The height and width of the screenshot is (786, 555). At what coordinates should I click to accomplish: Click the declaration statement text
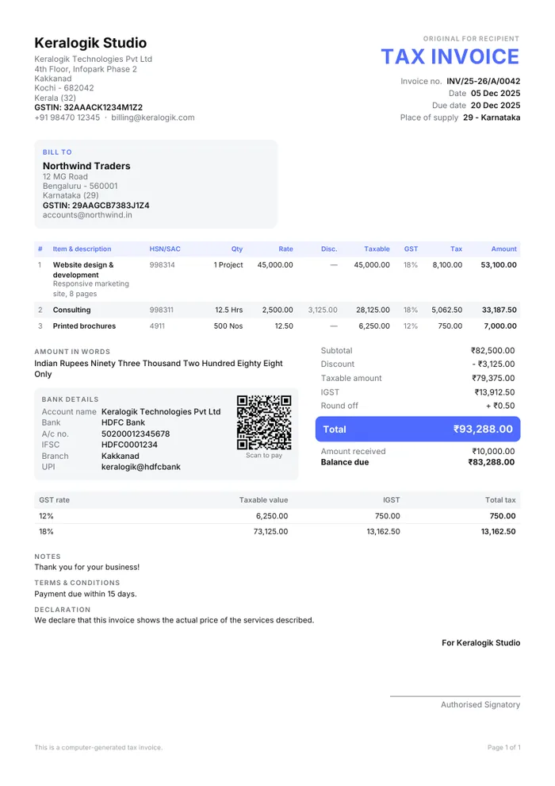pyautogui.click(x=174, y=620)
